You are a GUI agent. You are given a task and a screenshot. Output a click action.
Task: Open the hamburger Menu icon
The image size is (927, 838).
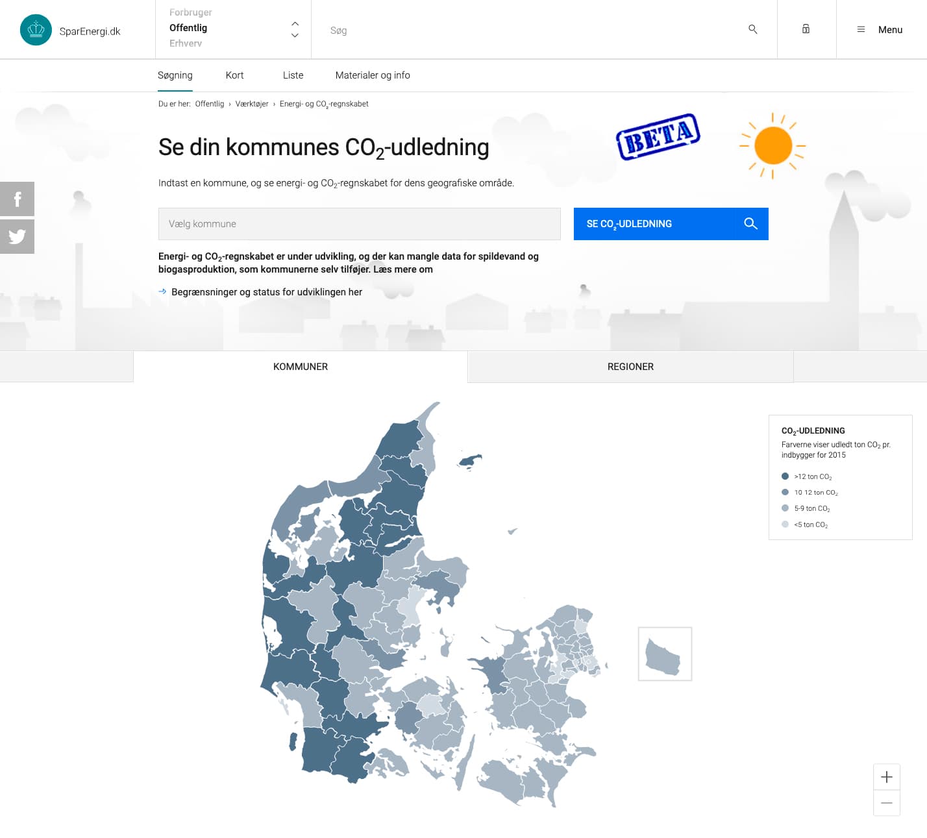click(861, 30)
